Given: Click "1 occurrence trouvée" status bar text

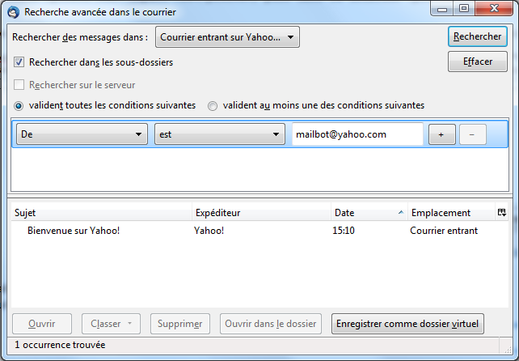Looking at the screenshot, I should click(x=60, y=345).
